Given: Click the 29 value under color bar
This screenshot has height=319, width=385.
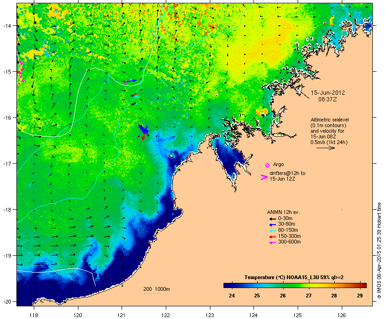Looking at the screenshot, I should (360, 296).
